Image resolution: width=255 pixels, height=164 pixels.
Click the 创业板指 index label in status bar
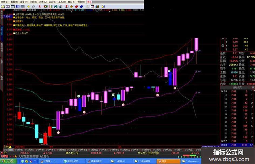[x=153, y=153]
